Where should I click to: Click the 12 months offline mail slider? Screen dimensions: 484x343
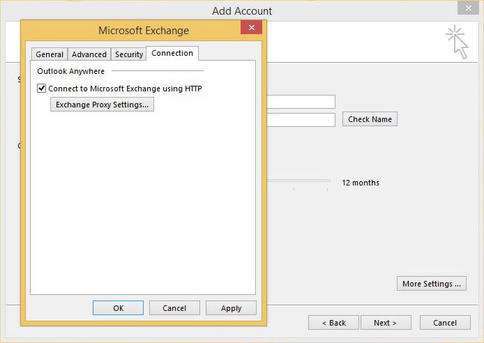[x=298, y=181]
